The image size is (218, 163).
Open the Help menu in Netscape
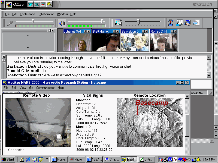tap(61, 88)
